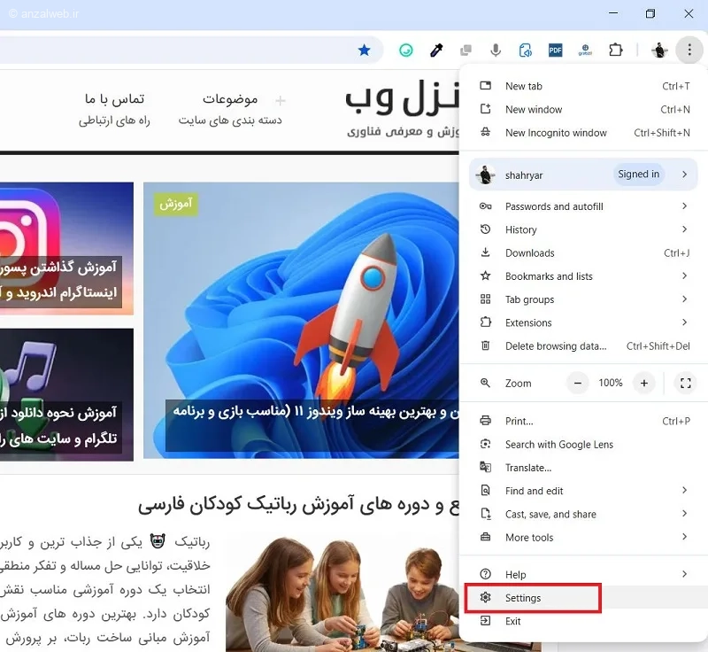Open the PDF extension icon
Viewport: 708px width, 652px height.
tap(555, 50)
